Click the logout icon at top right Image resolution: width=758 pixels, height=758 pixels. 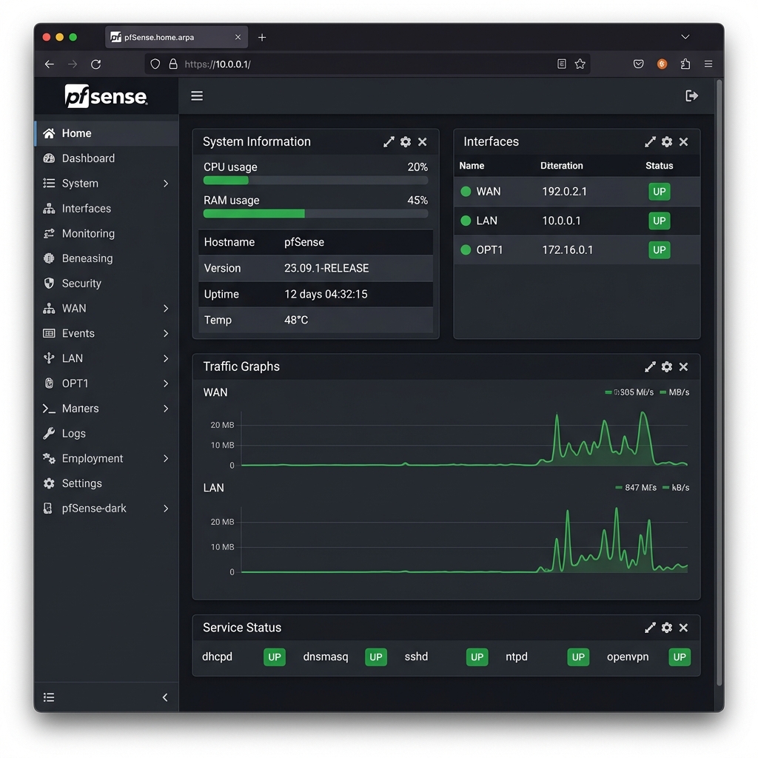tap(691, 95)
